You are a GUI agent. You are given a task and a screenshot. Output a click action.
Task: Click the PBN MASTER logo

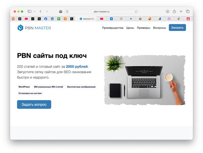click(34, 28)
